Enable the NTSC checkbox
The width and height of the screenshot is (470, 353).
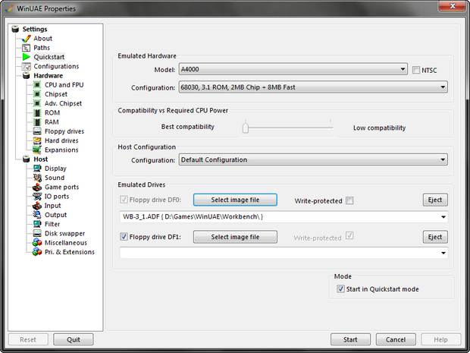[x=416, y=71]
